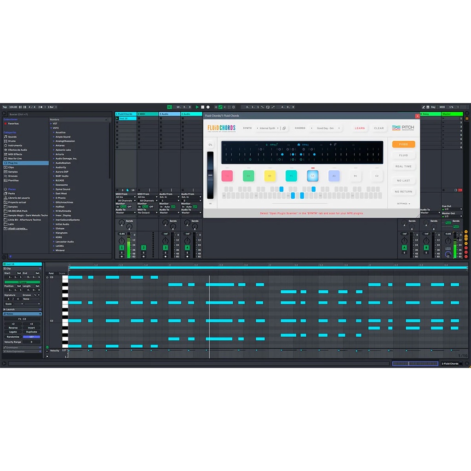Open the 1 Bar quantization dropdown

click(52, 107)
